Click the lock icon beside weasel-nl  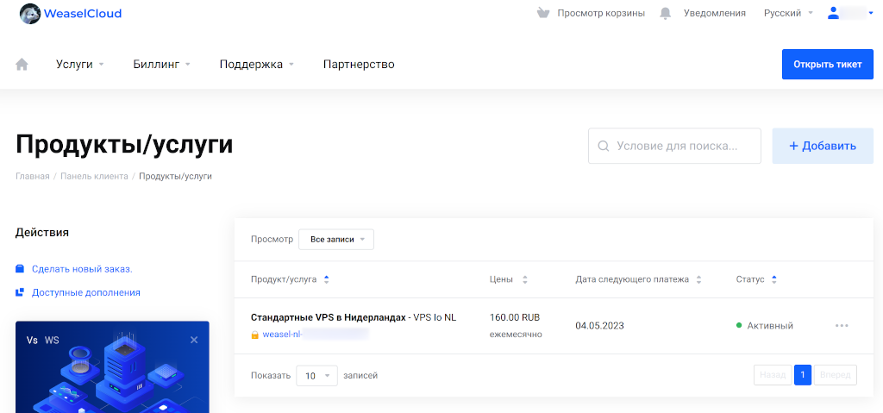point(254,335)
